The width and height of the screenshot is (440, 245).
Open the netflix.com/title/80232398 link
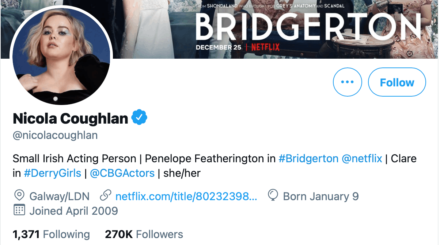(x=186, y=197)
